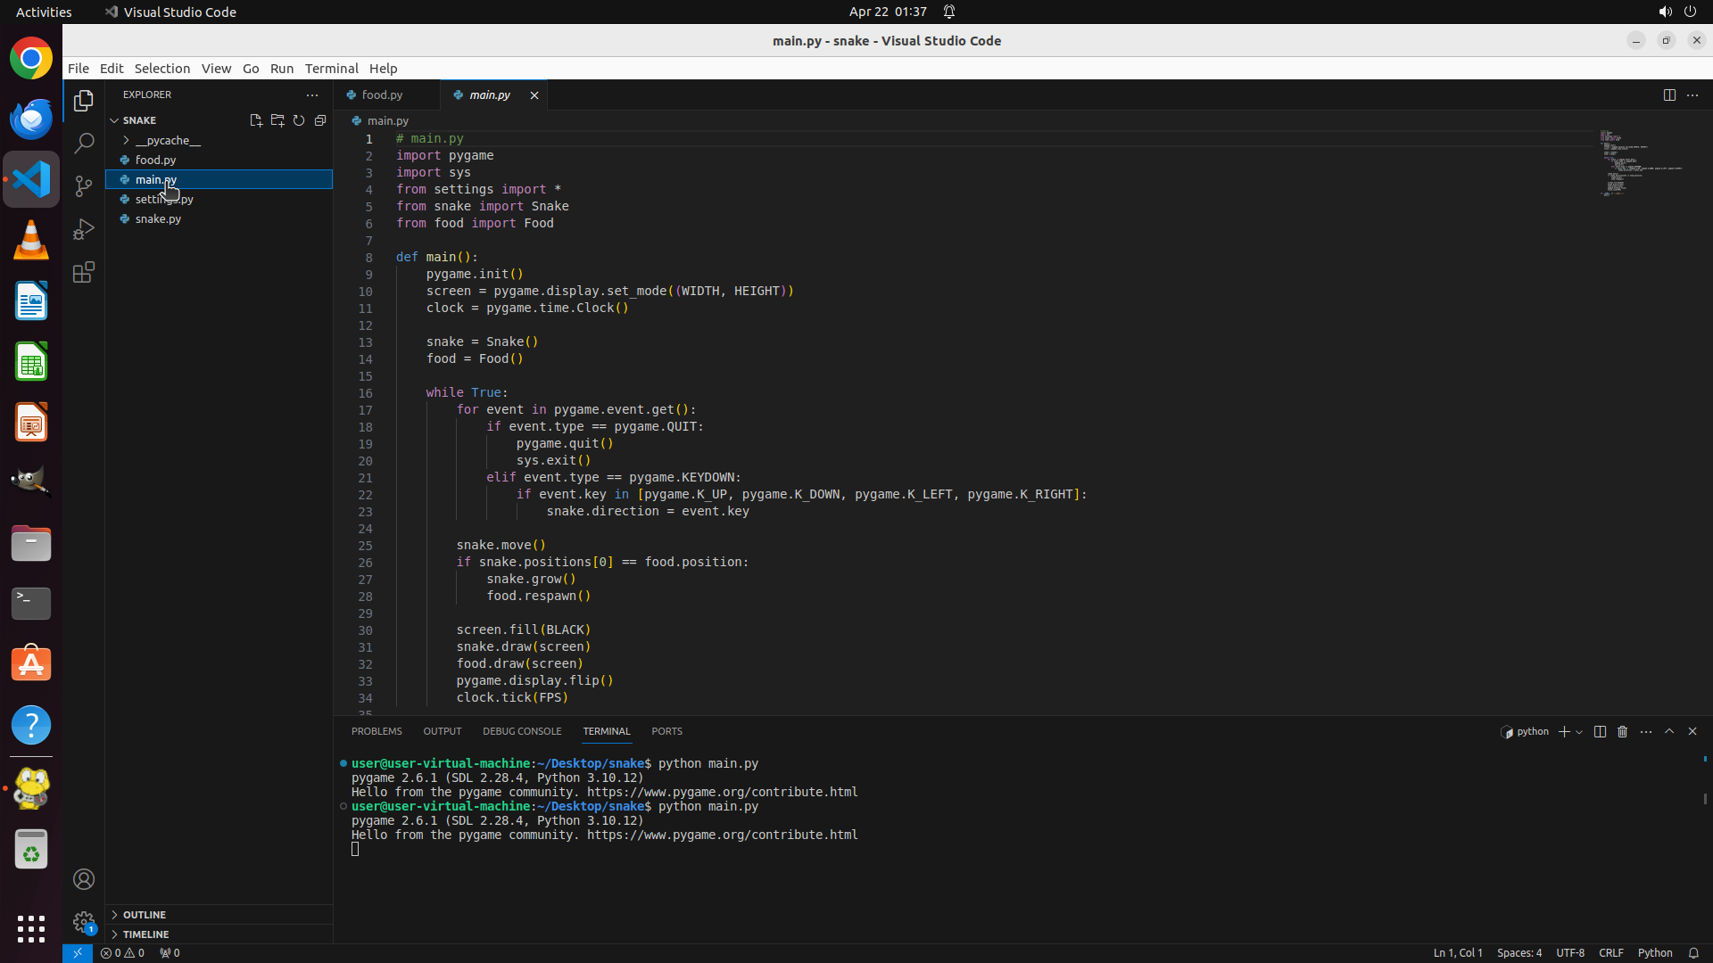The width and height of the screenshot is (1713, 963).
Task: Open Run and Debug view
Action: point(84,229)
